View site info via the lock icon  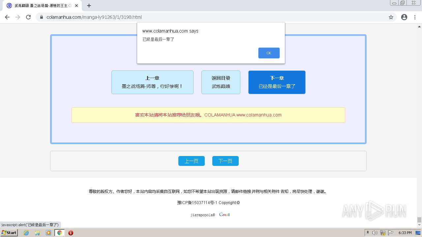click(42, 17)
